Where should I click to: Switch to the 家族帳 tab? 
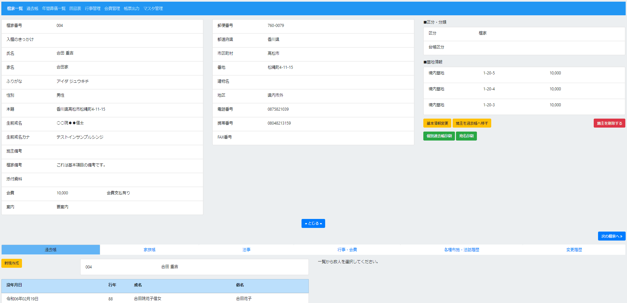(x=150, y=250)
